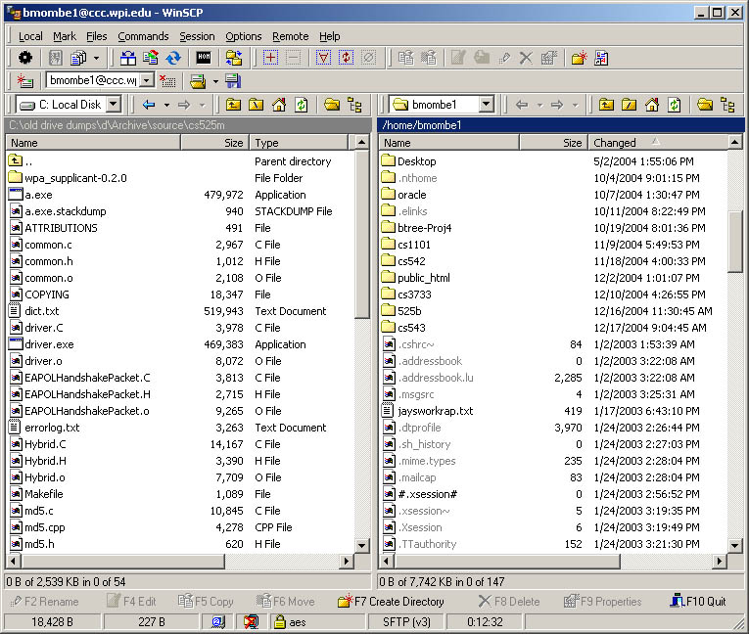This screenshot has height=634, width=749.
Task: Click the blue Synchronize arrows icon
Action: click(174, 59)
